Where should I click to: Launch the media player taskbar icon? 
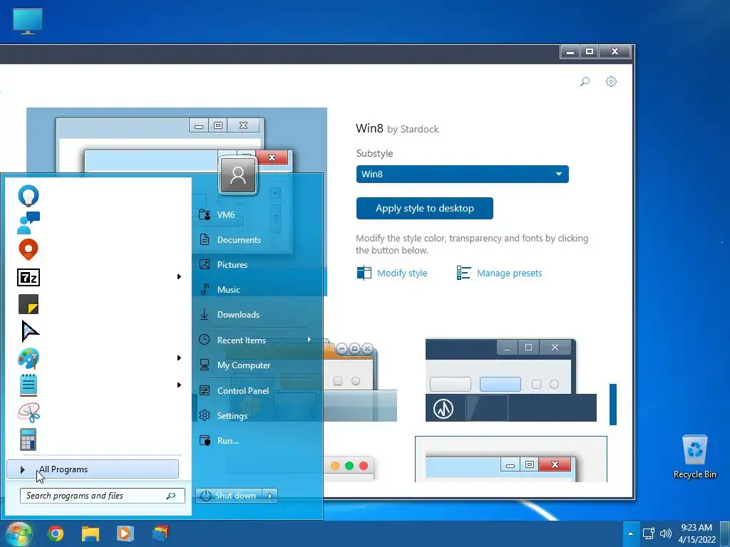click(x=125, y=533)
